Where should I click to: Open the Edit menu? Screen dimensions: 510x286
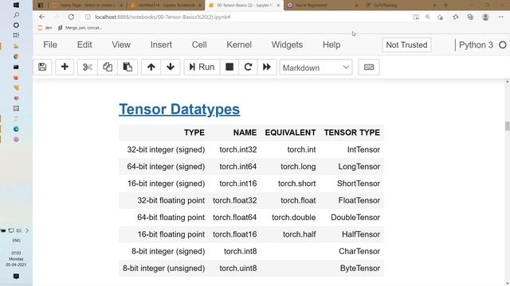click(84, 44)
